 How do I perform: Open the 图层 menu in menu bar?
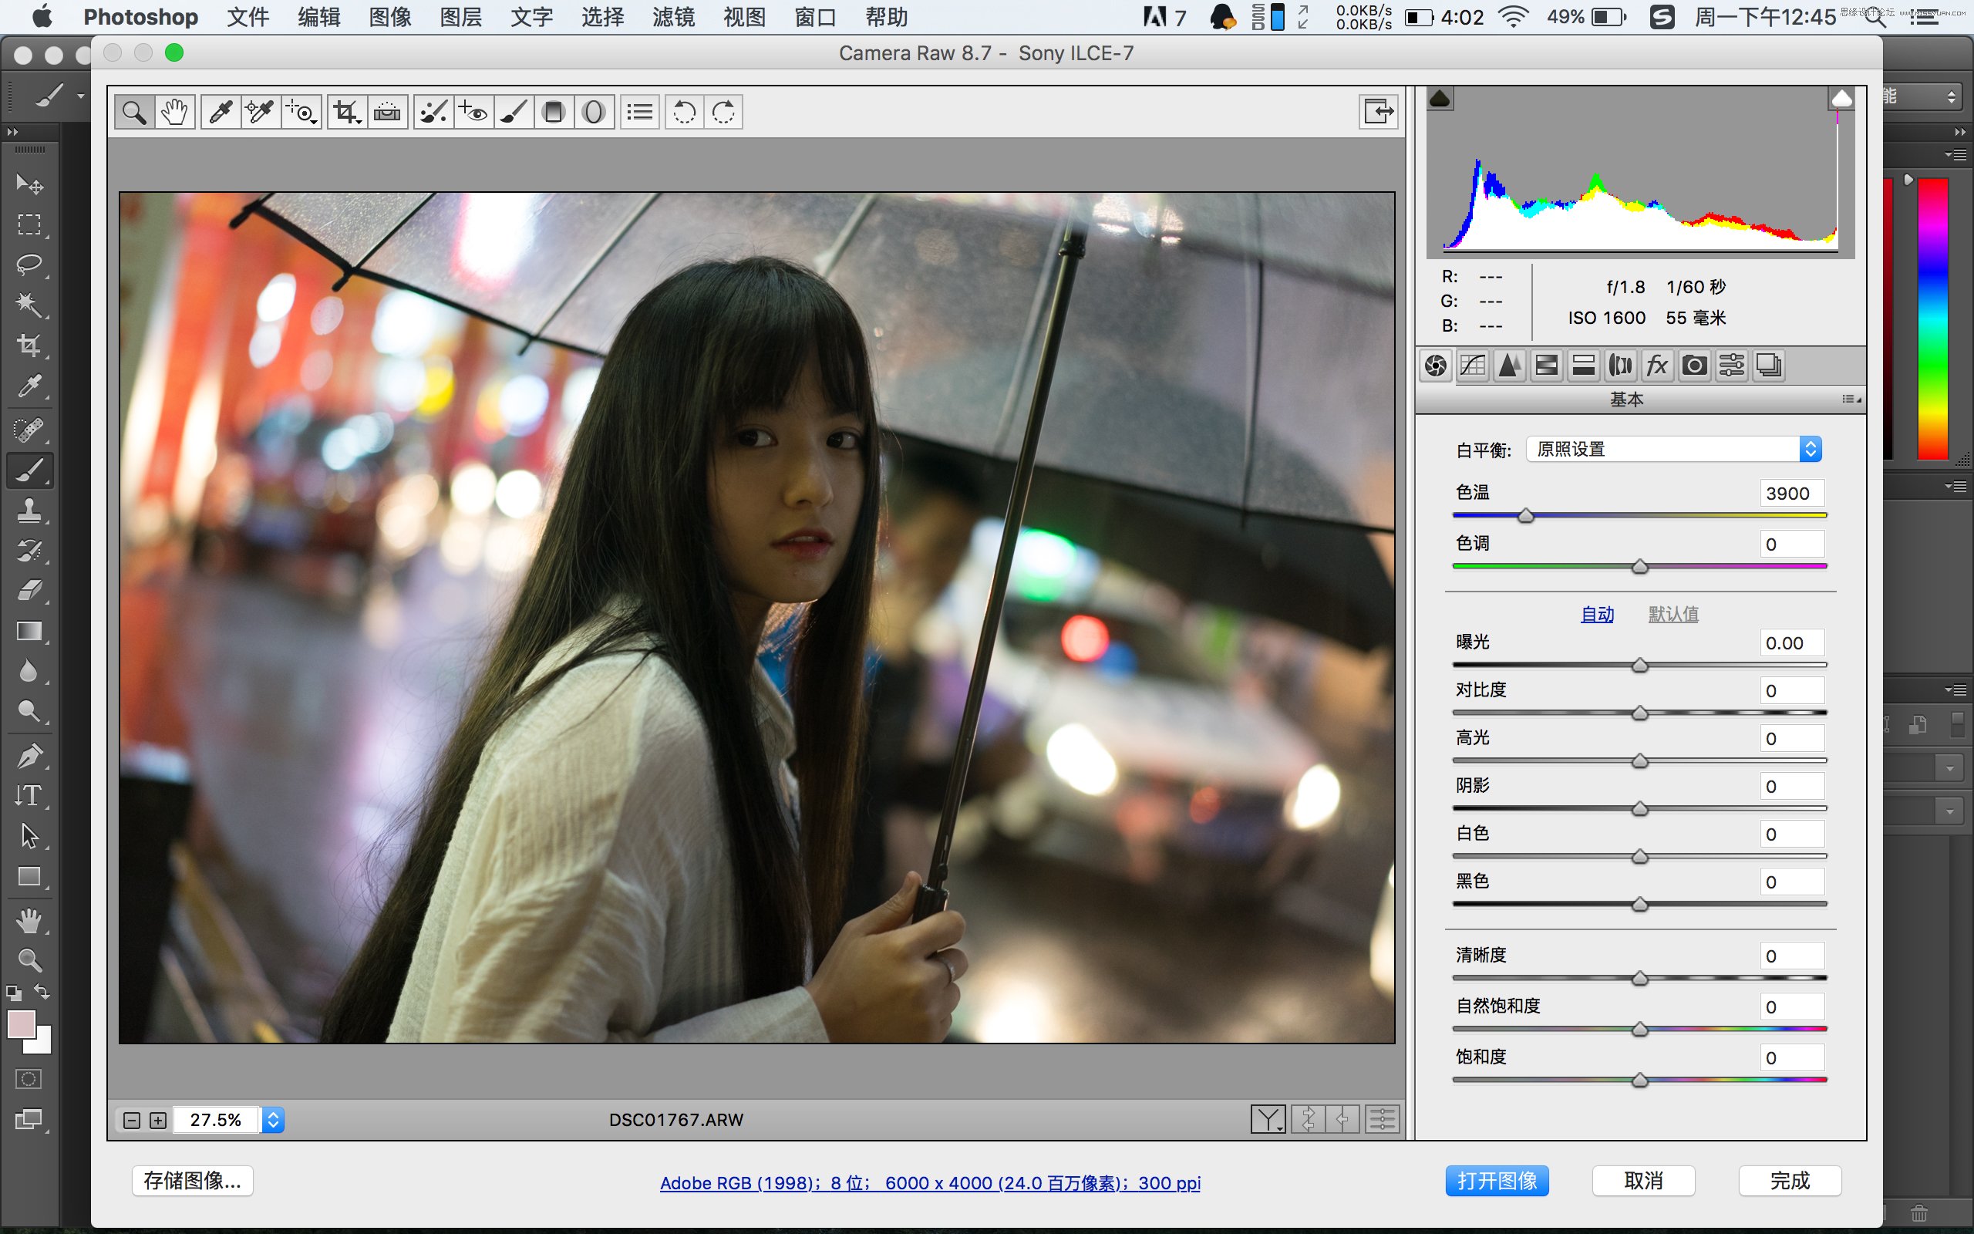coord(460,17)
